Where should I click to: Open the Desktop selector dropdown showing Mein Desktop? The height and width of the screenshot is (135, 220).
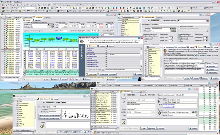pos(35,8)
